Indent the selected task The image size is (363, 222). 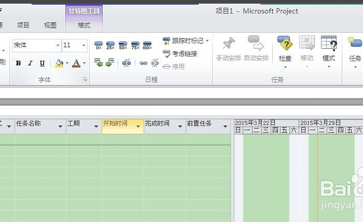[x=110, y=63]
